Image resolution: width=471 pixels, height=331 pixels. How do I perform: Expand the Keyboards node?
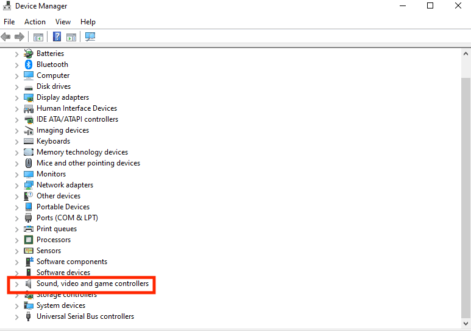coord(17,142)
